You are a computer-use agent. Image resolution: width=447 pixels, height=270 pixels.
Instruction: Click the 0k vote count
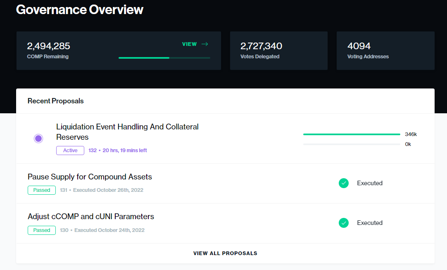[x=408, y=144]
